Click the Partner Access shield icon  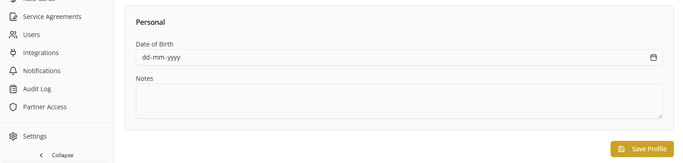[x=13, y=107]
